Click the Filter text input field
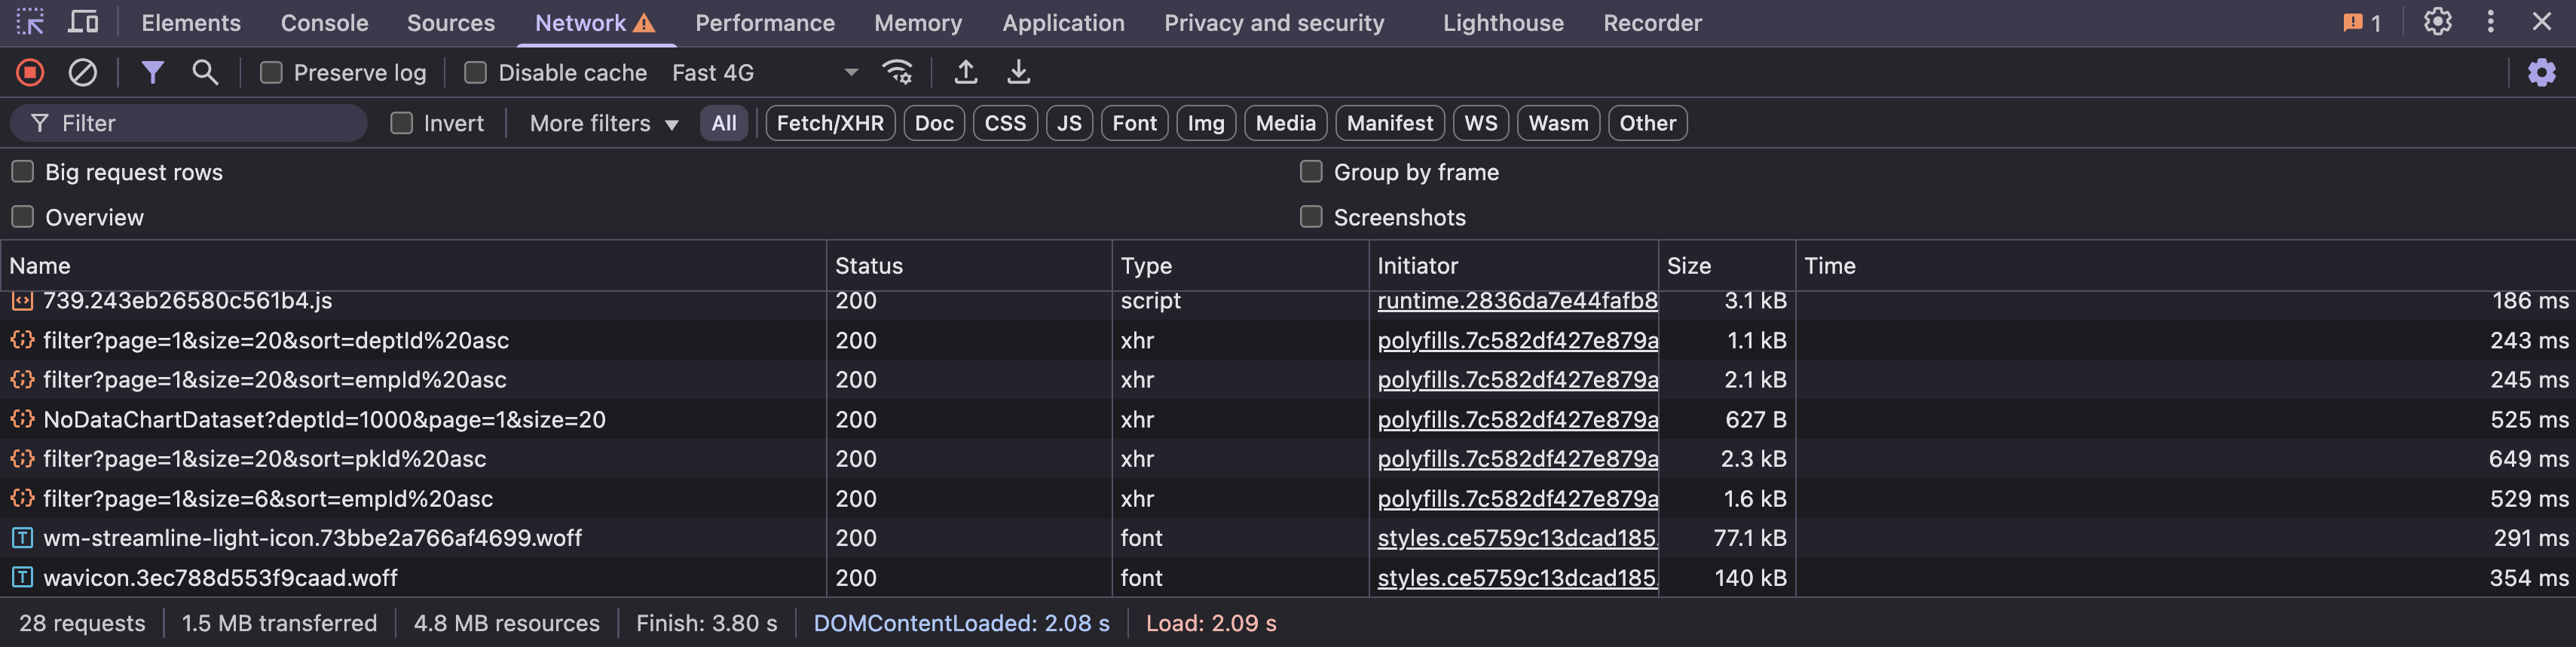Screen dimensions: 2576x647 click(x=200, y=123)
